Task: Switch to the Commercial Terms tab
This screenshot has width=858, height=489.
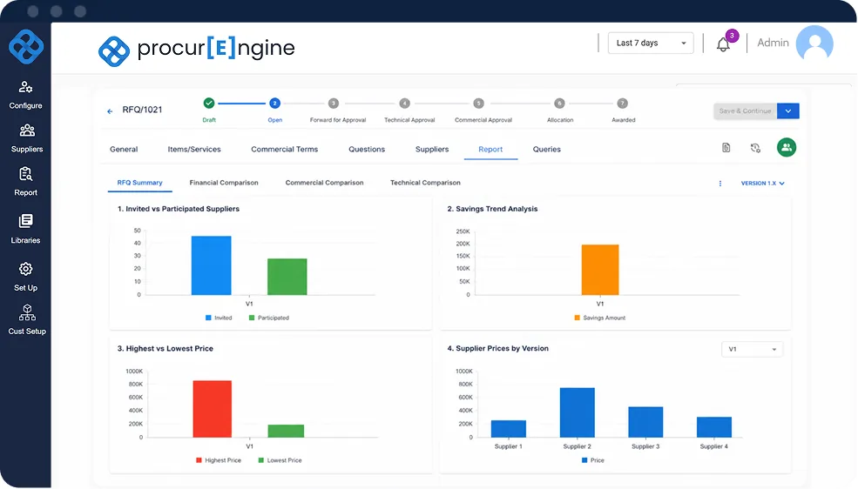Action: [285, 149]
